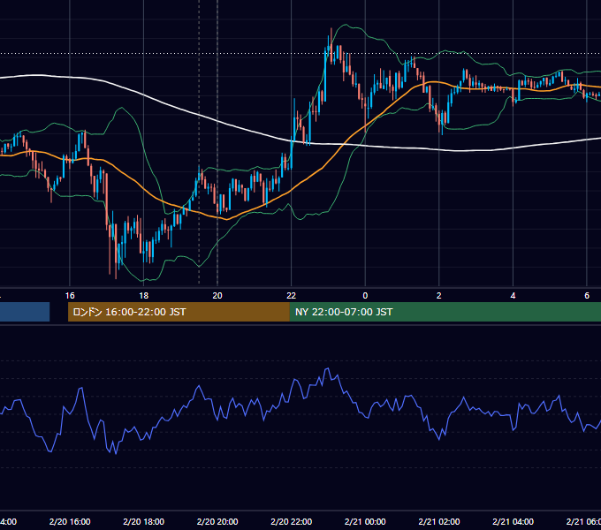The width and height of the screenshot is (601, 530).
Task: Click the 4 hour label on price axis
Action: tap(513, 296)
